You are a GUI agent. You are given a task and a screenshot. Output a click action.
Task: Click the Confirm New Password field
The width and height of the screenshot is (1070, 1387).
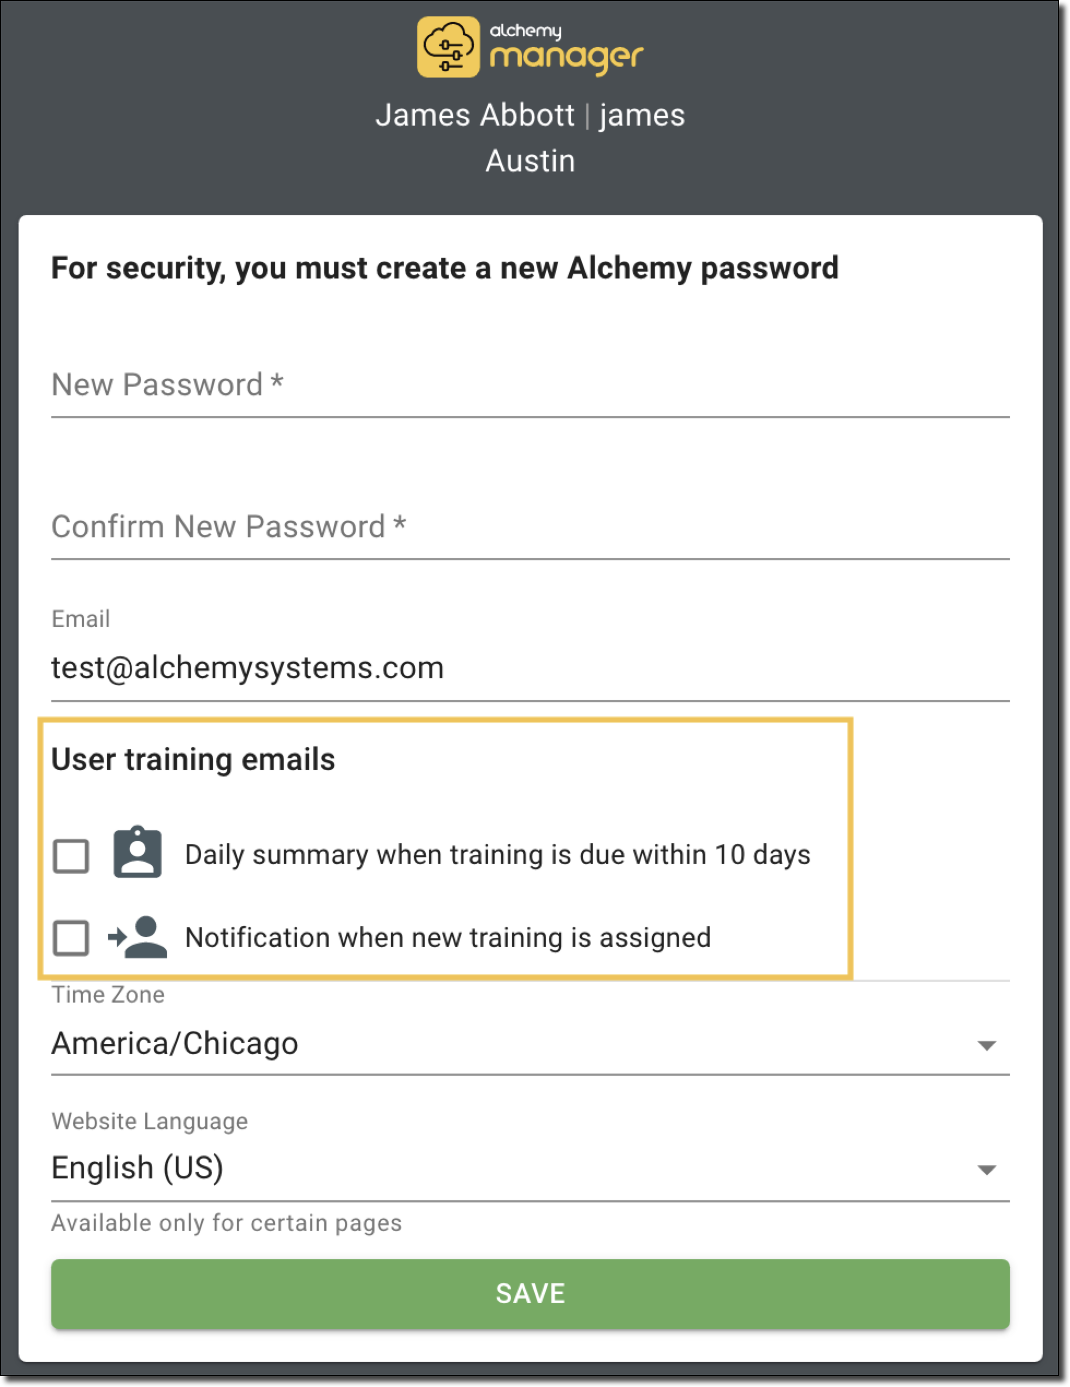pyautogui.click(x=530, y=527)
